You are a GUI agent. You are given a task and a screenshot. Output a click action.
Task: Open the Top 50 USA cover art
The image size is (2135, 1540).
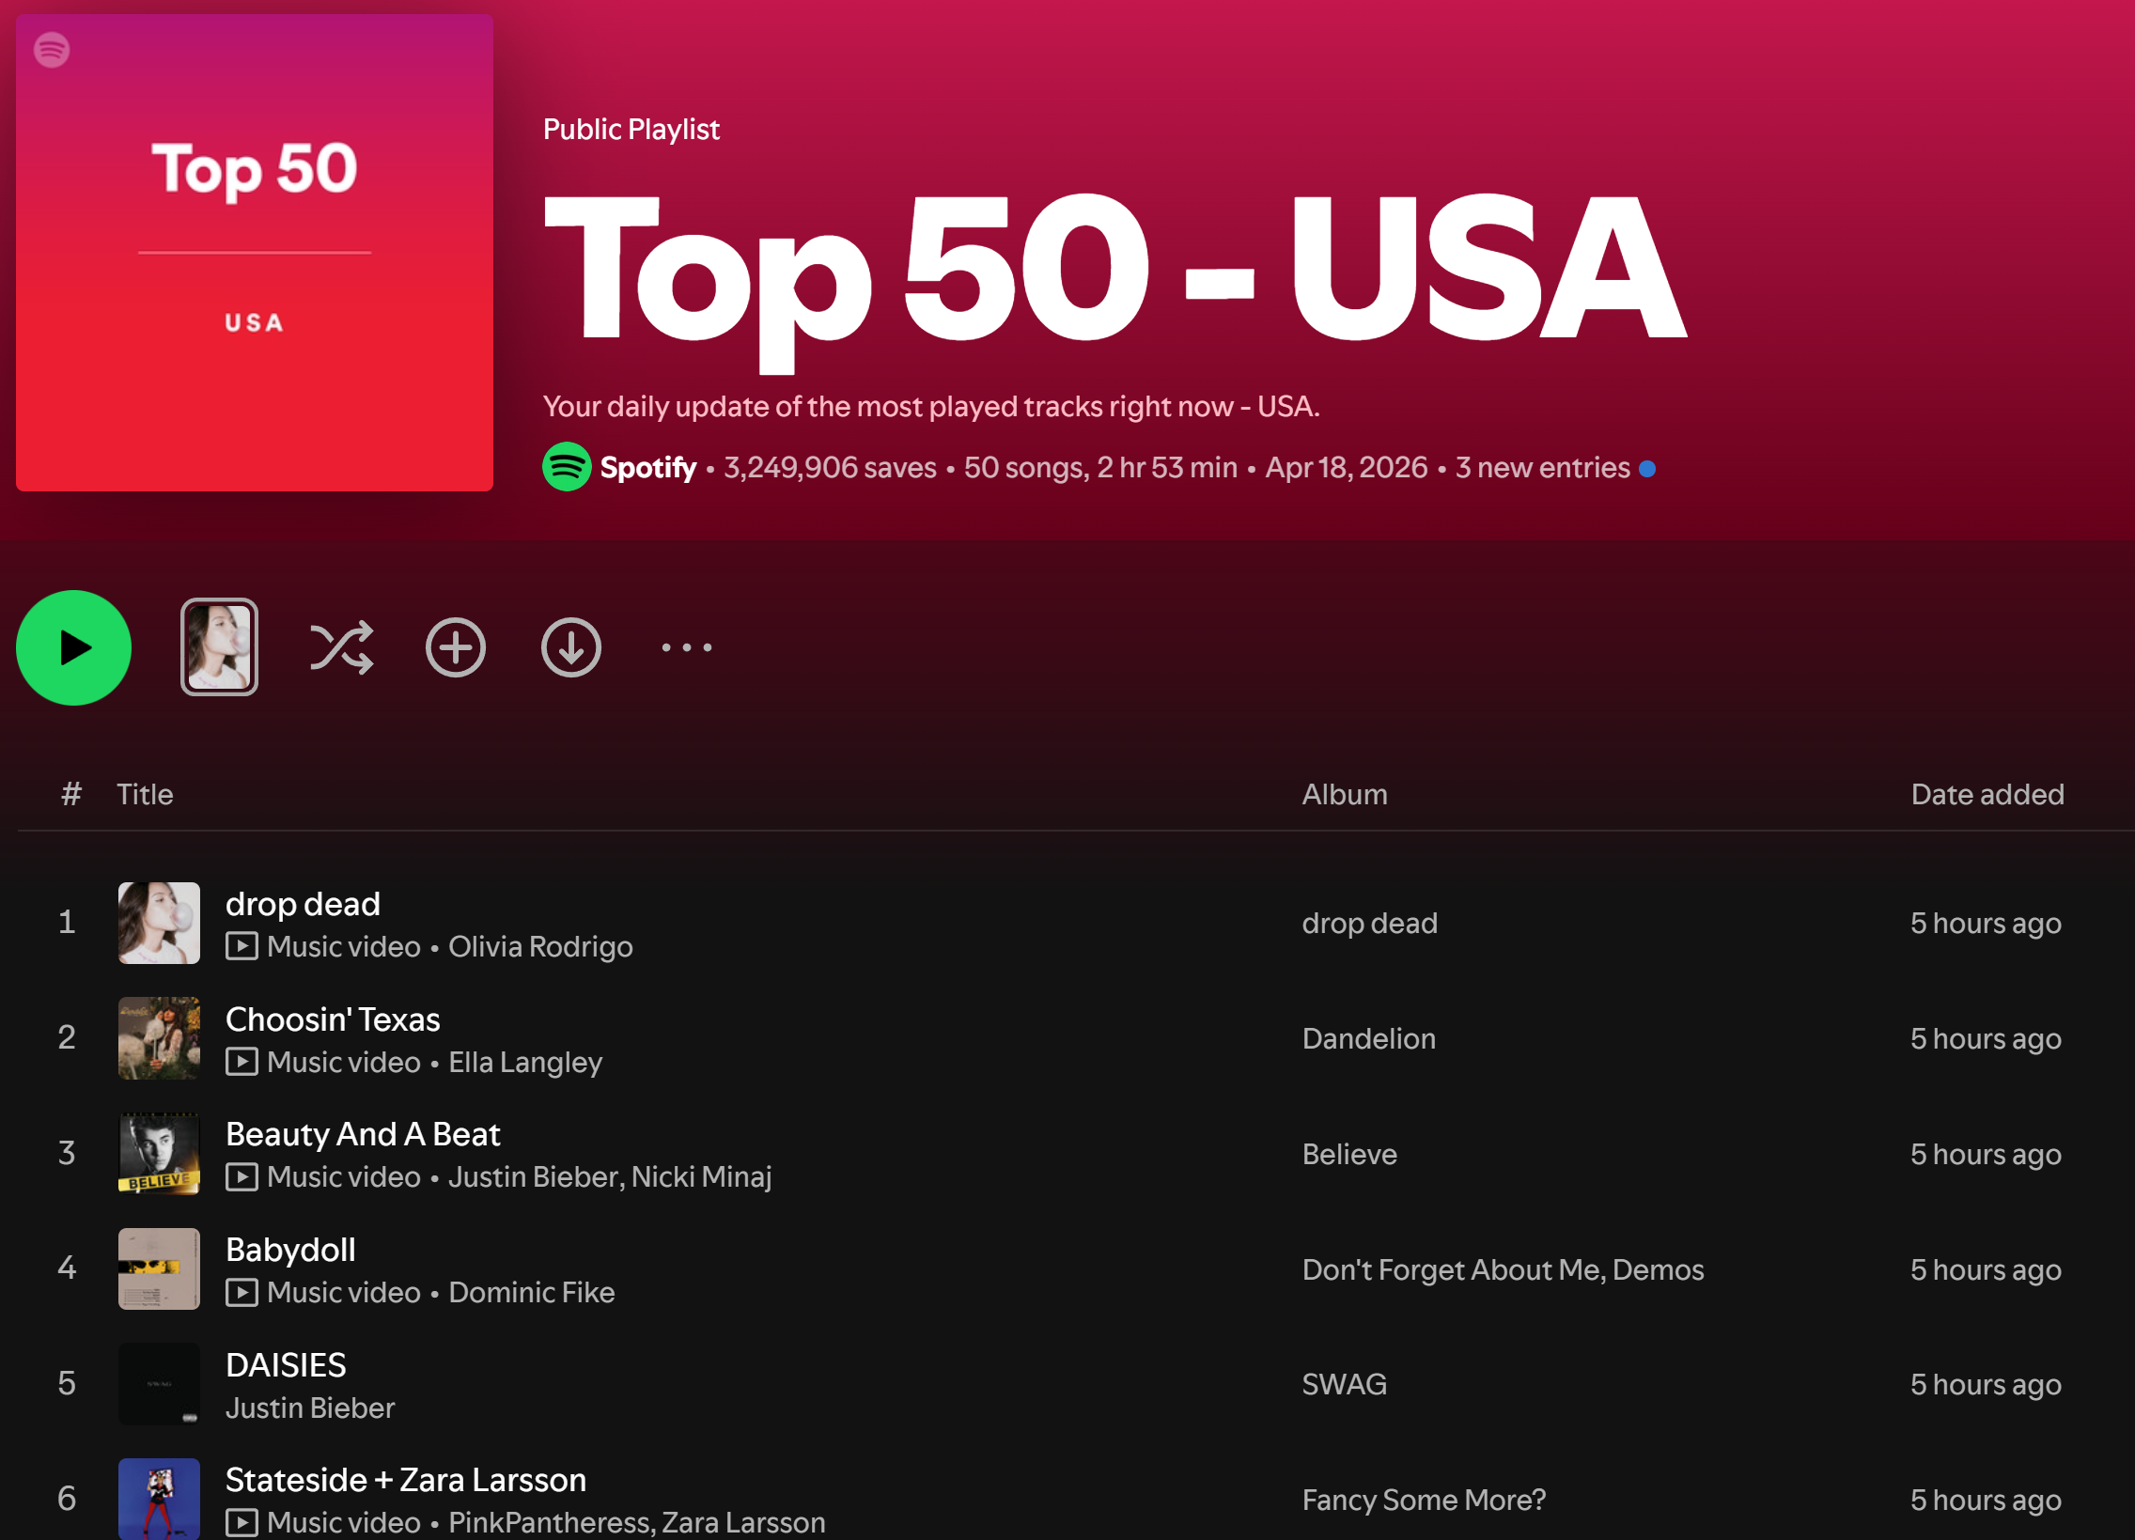(254, 252)
